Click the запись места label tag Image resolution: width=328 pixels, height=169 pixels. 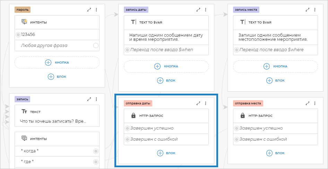point(246,10)
